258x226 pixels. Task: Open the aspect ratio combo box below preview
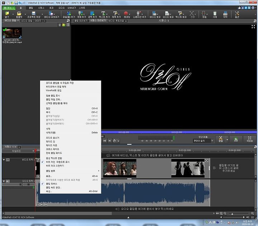[203, 141]
